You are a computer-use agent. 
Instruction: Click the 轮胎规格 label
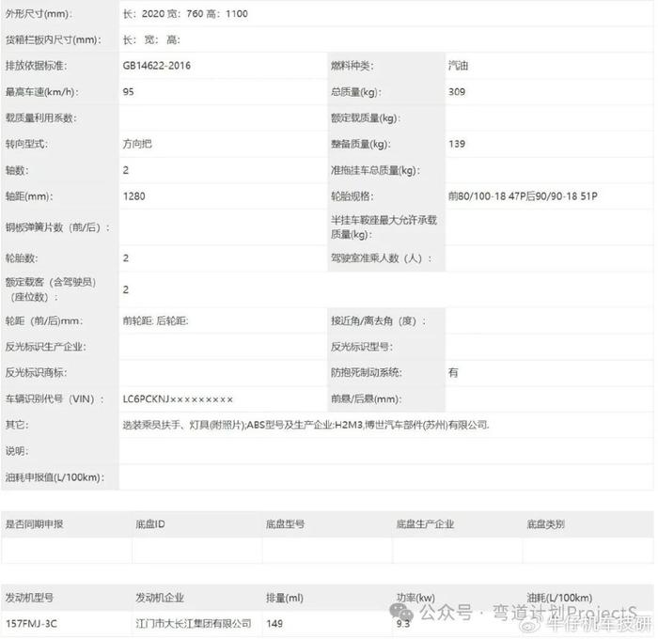tap(352, 196)
